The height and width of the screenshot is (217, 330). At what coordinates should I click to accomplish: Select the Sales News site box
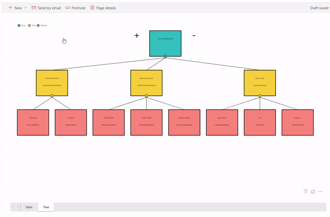[222, 122]
